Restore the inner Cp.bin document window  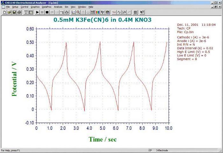(x=216, y=7)
